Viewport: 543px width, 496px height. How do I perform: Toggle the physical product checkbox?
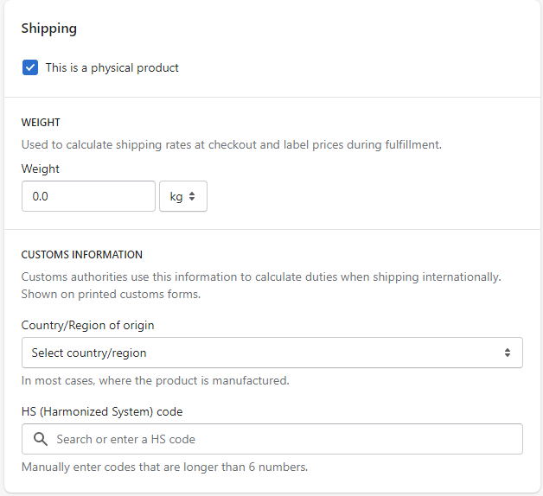pyautogui.click(x=30, y=67)
